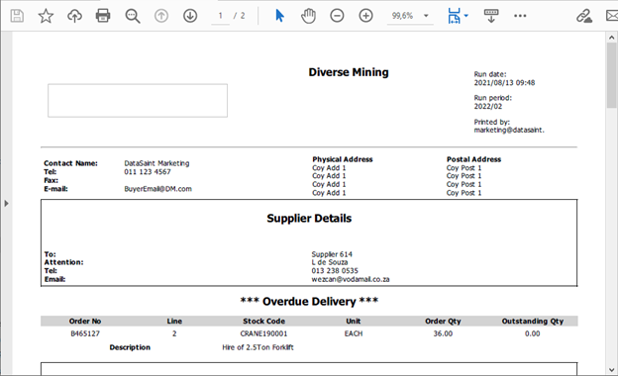Click the share link icon
The width and height of the screenshot is (618, 376).
(x=584, y=16)
